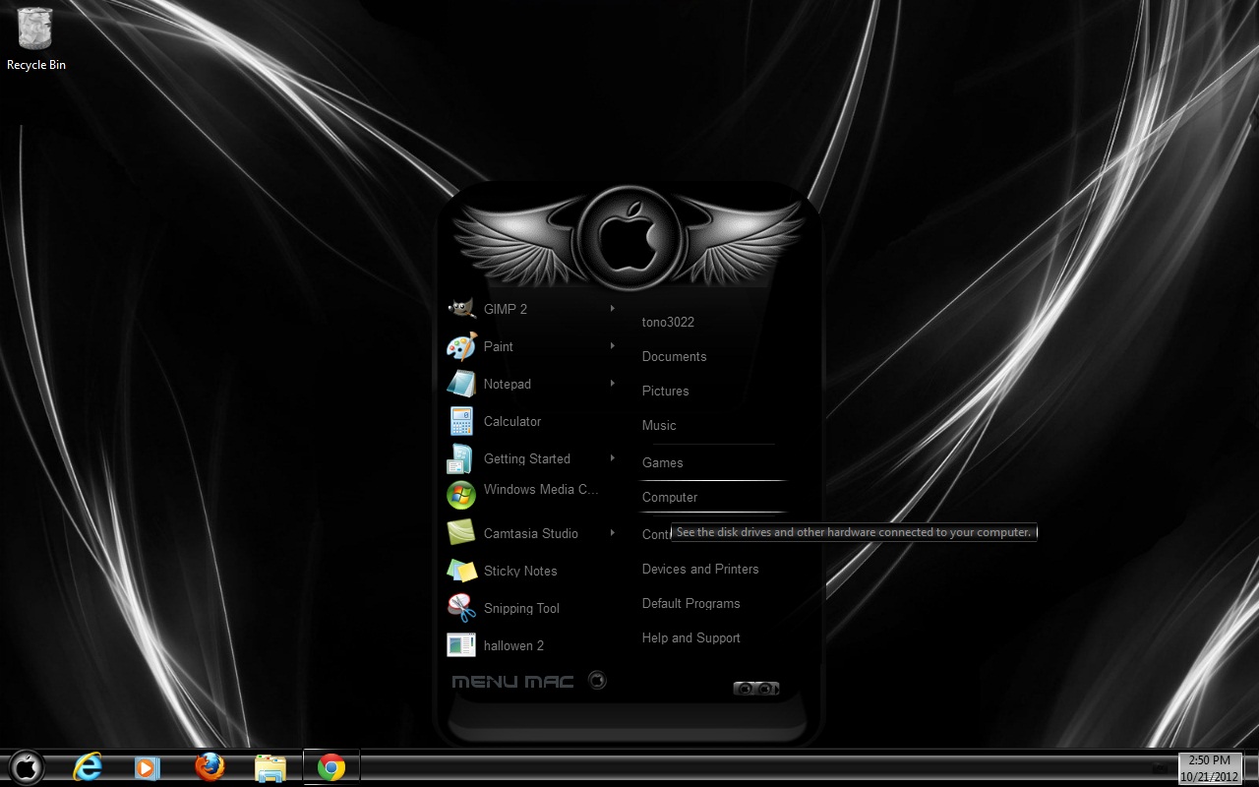This screenshot has width=1259, height=787.
Task: Open Internet Explorer from the taskbar
Action: [x=87, y=766]
